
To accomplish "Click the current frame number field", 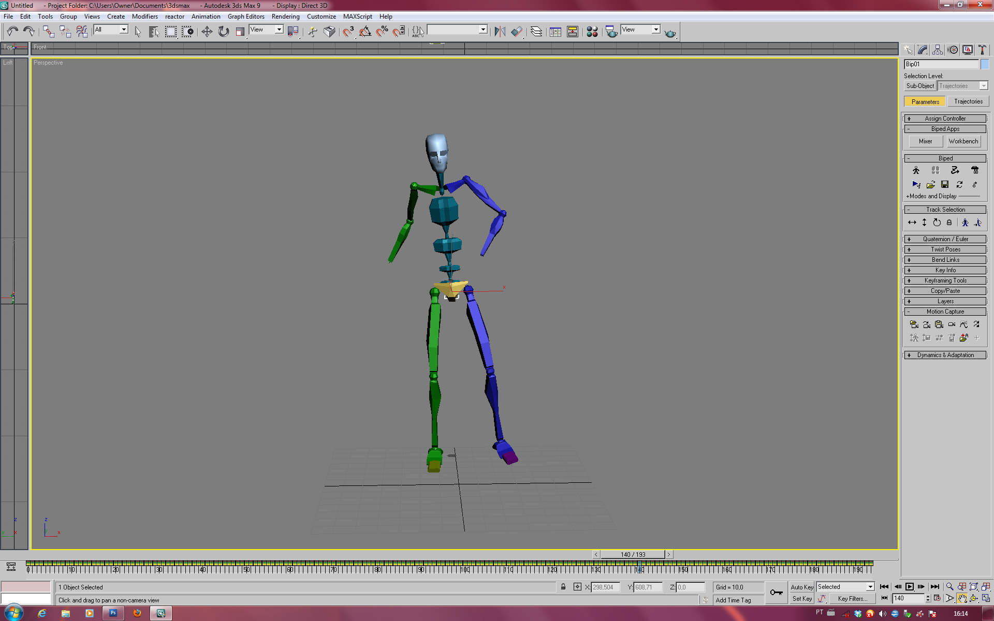I will [x=908, y=598].
